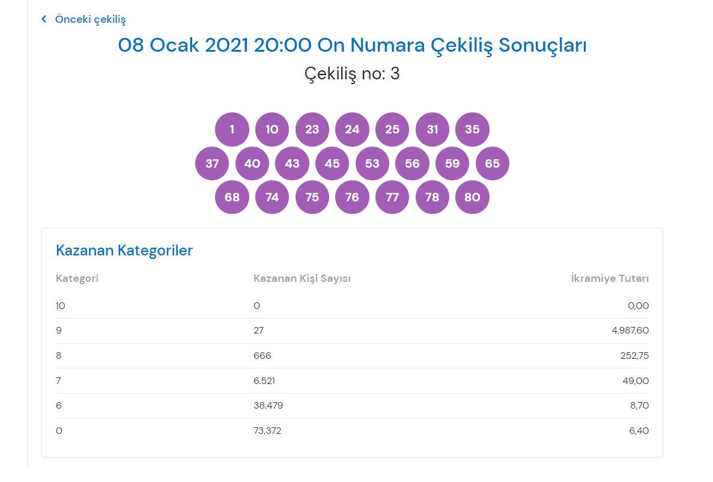713x482 pixels.
Task: Click the number 10 ball
Action: click(x=272, y=129)
